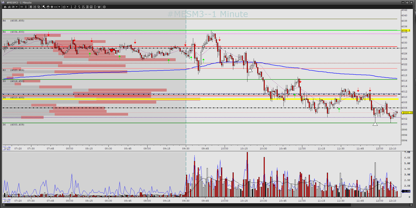
Task: Click the S3 (4016.450) level label
Action: click(13, 81)
